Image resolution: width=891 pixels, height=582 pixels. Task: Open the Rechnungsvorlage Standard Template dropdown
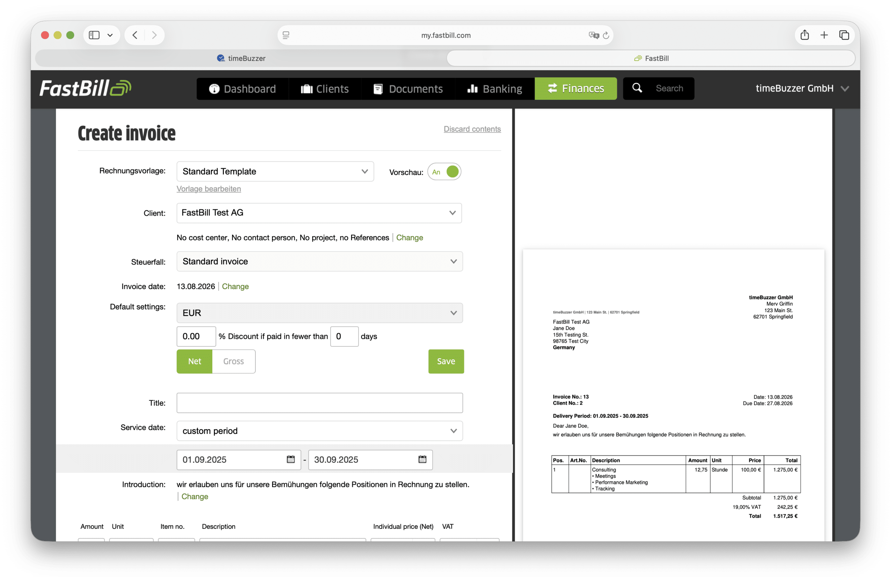click(x=275, y=172)
